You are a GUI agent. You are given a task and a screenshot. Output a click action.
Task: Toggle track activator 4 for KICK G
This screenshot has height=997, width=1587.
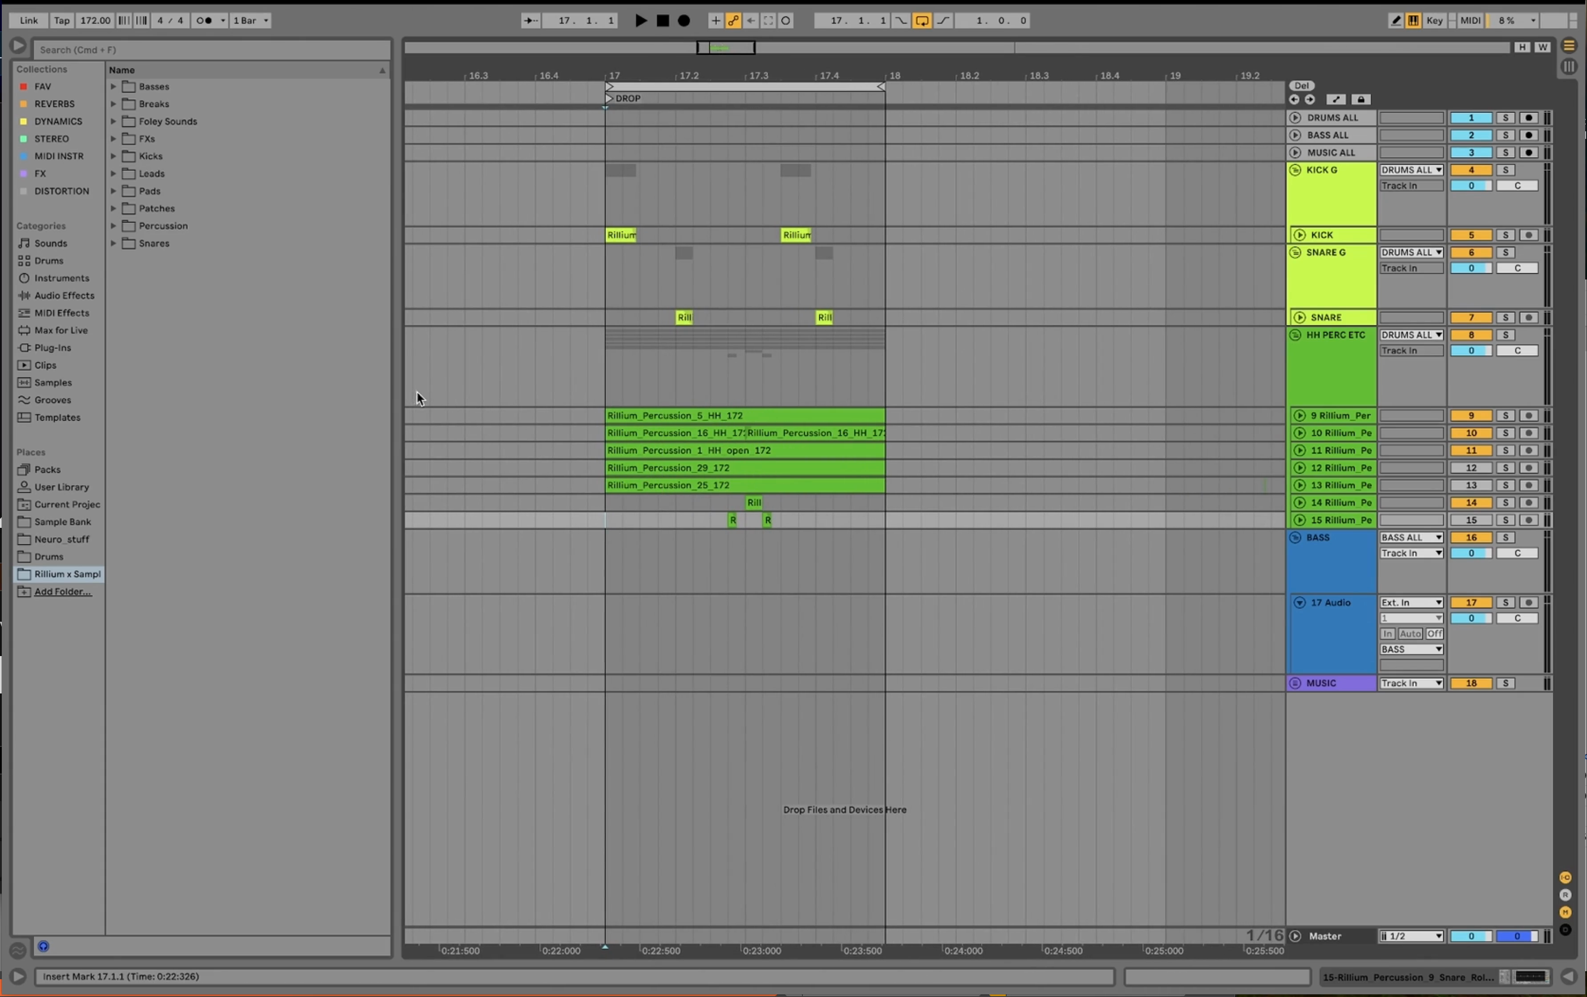tap(1470, 170)
